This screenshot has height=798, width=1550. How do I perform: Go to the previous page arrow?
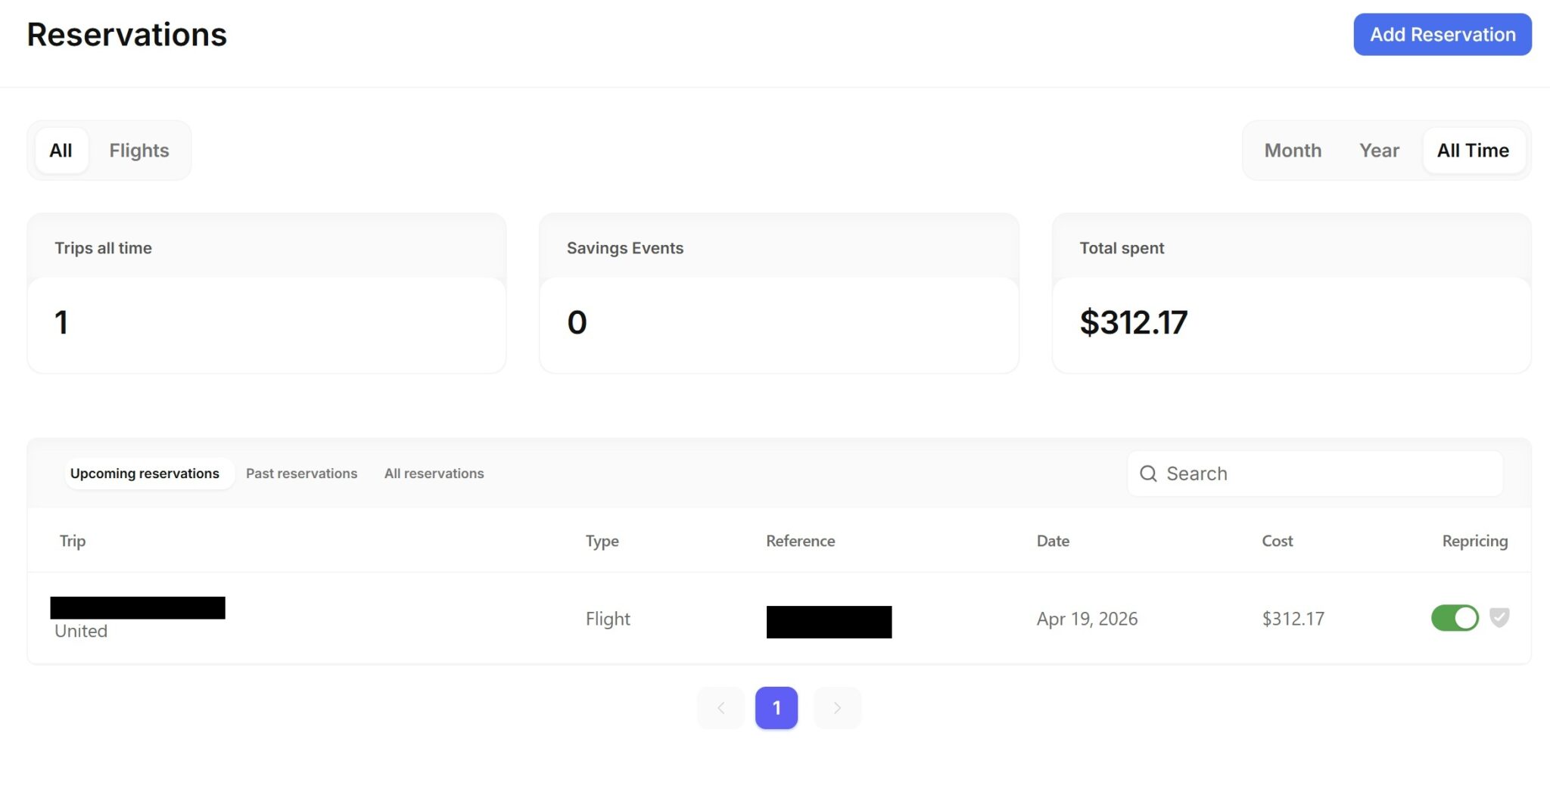click(x=721, y=708)
